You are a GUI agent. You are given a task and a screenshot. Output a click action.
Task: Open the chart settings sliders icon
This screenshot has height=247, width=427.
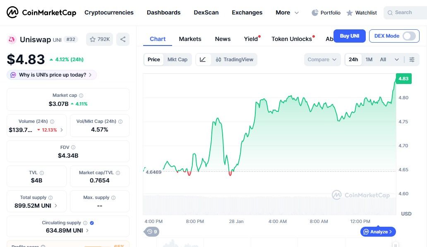tap(412, 59)
